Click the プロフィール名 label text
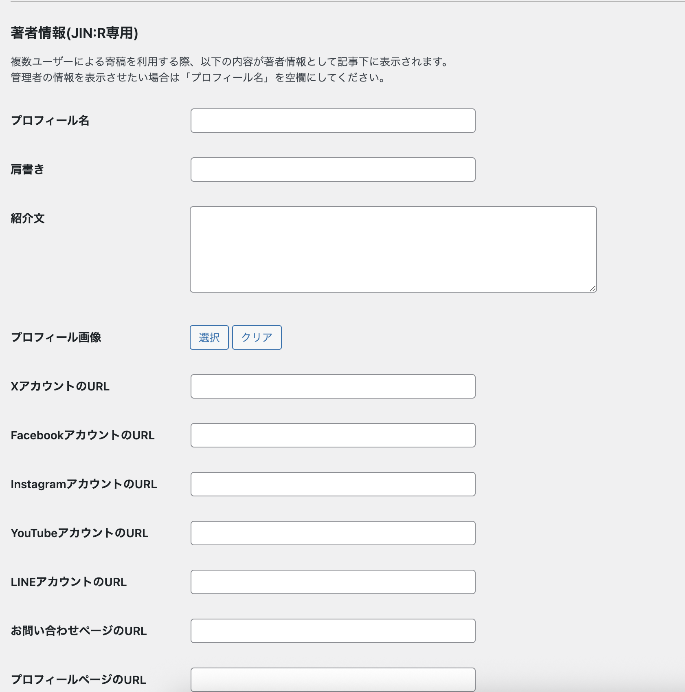Viewport: 685px width, 692px height. pyautogui.click(x=50, y=121)
